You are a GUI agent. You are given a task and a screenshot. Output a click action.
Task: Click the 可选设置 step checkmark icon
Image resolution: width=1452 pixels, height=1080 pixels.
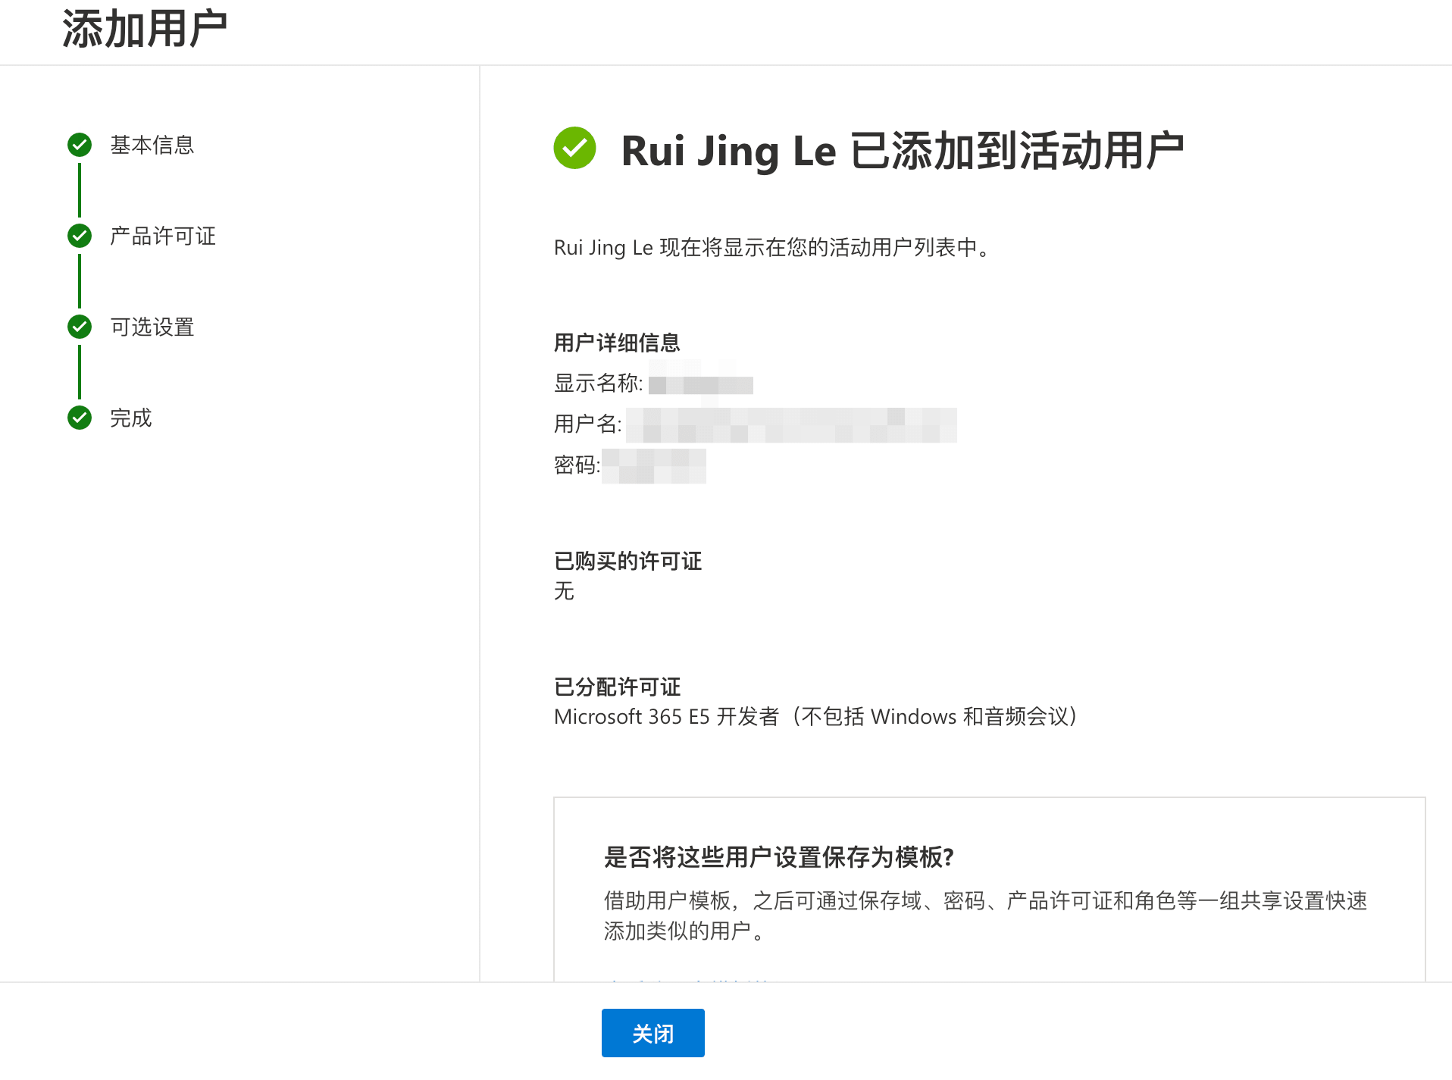pyautogui.click(x=80, y=327)
